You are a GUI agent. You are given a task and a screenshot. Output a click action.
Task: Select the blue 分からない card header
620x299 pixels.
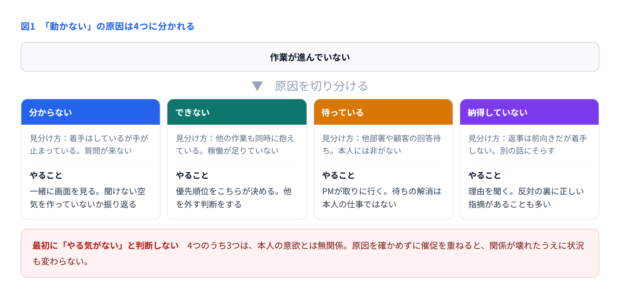(91, 112)
